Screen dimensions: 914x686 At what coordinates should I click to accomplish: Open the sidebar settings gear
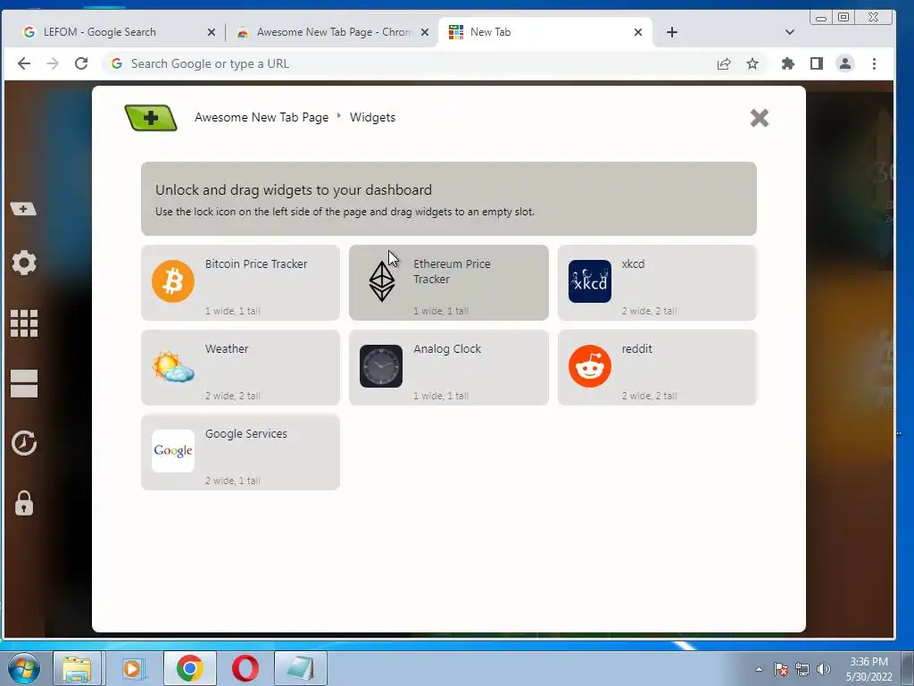[24, 263]
